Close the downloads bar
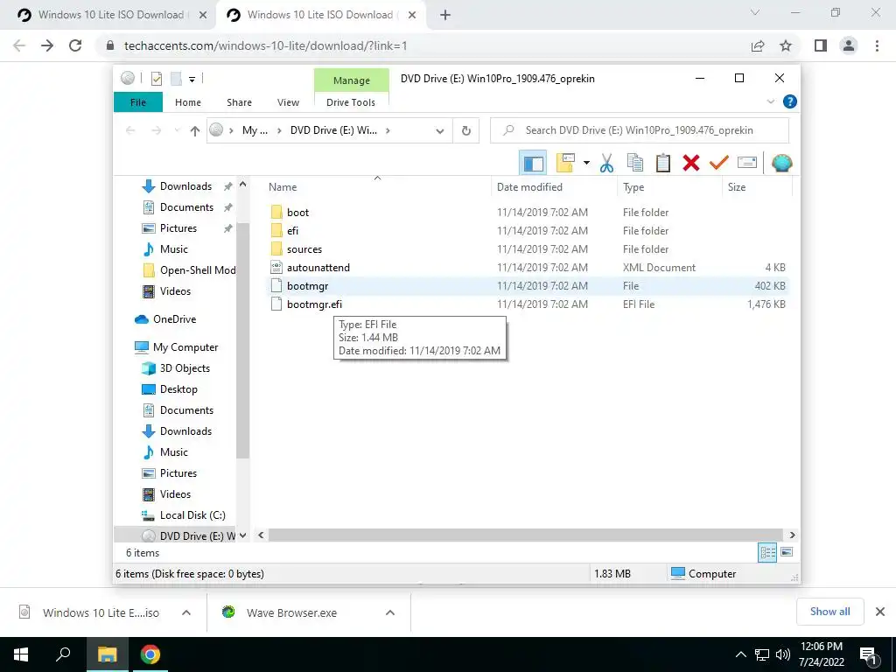This screenshot has width=896, height=672. click(880, 612)
